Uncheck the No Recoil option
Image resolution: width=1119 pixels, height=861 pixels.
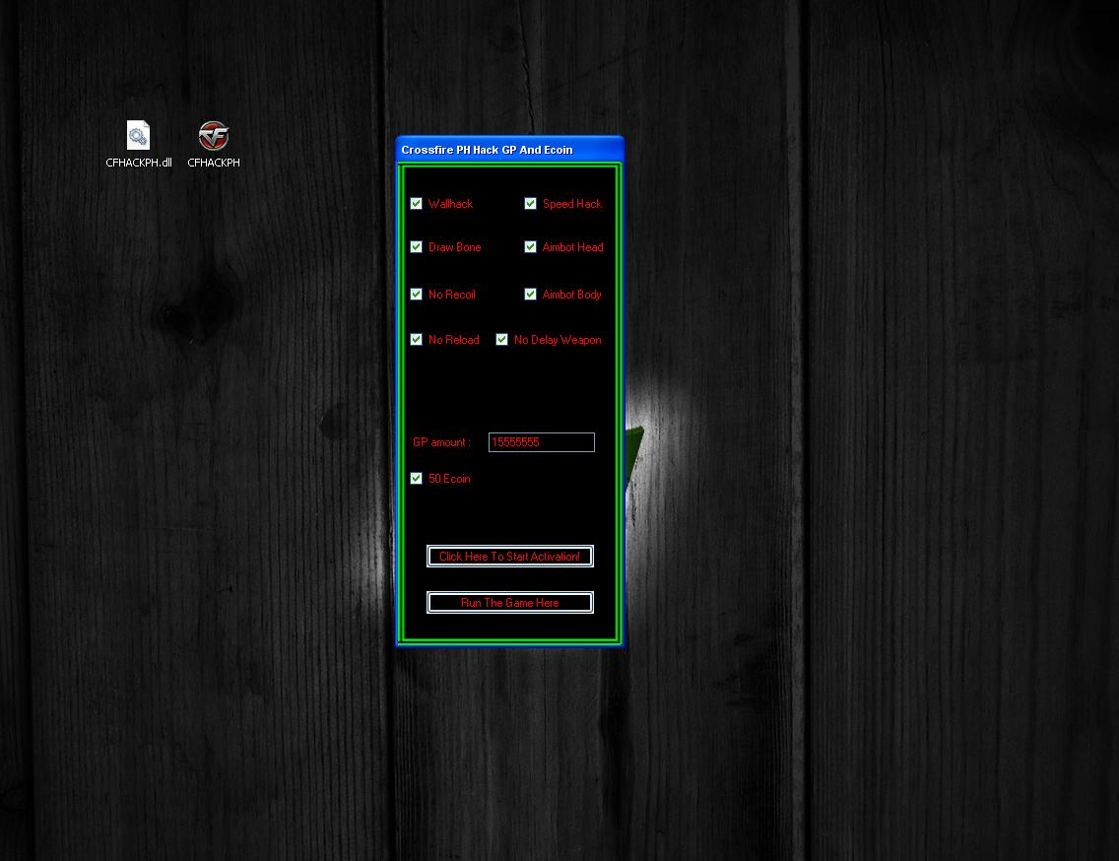[416, 295]
